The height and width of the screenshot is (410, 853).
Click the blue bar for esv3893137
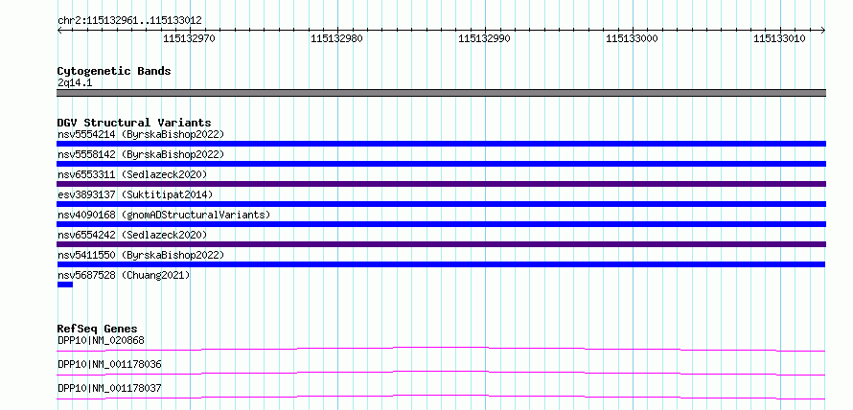(441, 204)
